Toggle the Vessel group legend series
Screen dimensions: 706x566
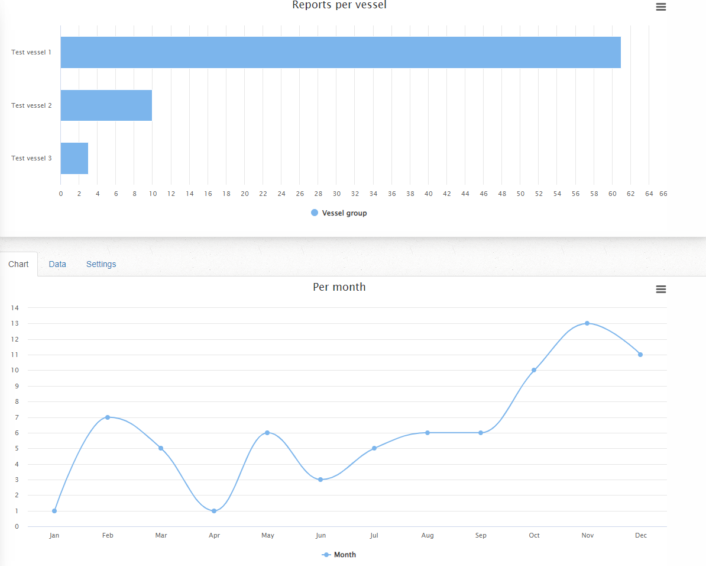(x=339, y=213)
